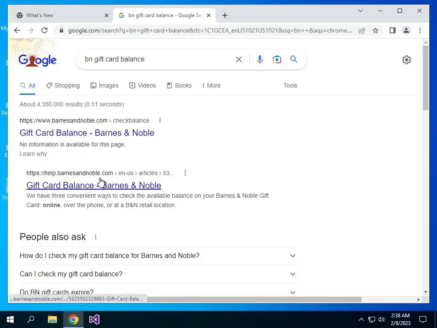Close the bn gift card balance tab

209,15
